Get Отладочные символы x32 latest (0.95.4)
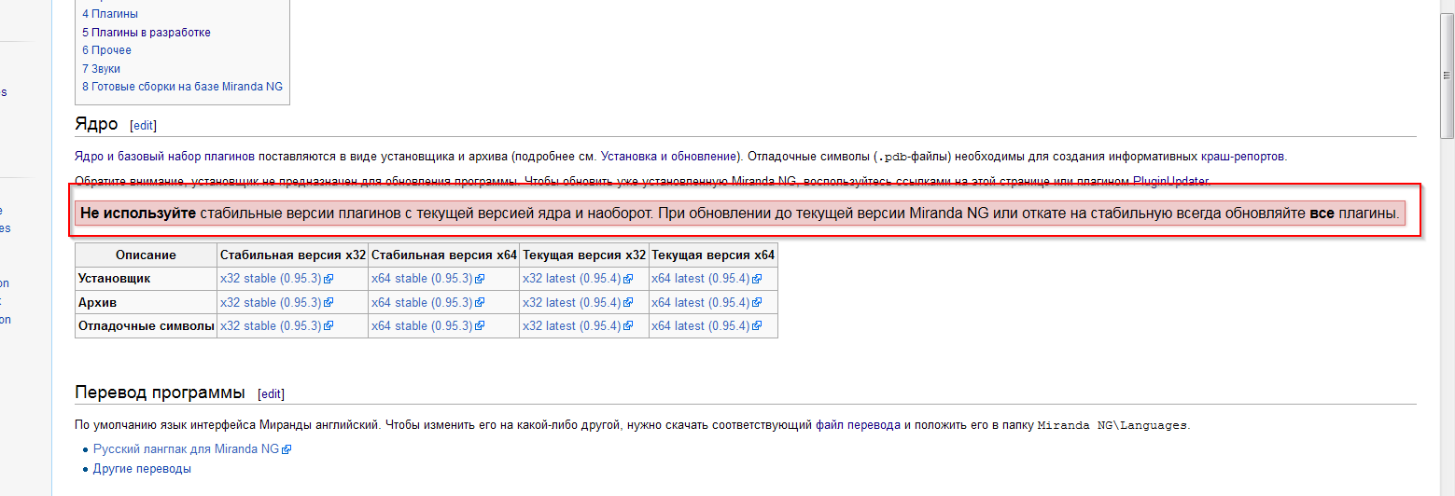The height and width of the screenshot is (496, 1455). [578, 326]
